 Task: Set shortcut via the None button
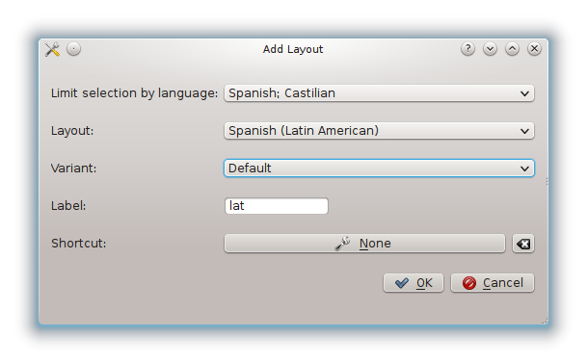click(x=364, y=244)
